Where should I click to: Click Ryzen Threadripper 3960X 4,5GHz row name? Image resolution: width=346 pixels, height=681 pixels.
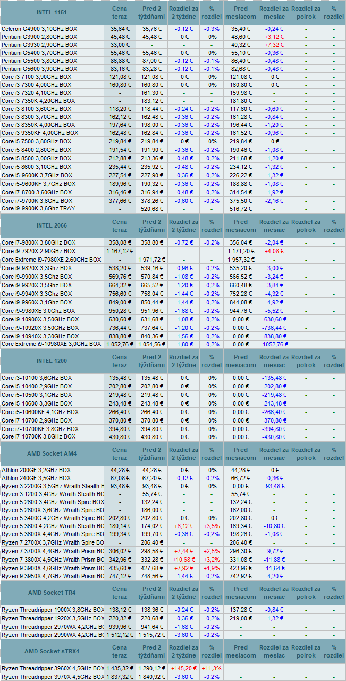pyautogui.click(x=53, y=668)
